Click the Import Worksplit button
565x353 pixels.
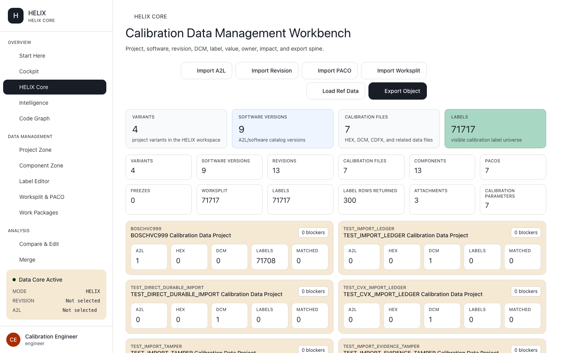click(394, 71)
